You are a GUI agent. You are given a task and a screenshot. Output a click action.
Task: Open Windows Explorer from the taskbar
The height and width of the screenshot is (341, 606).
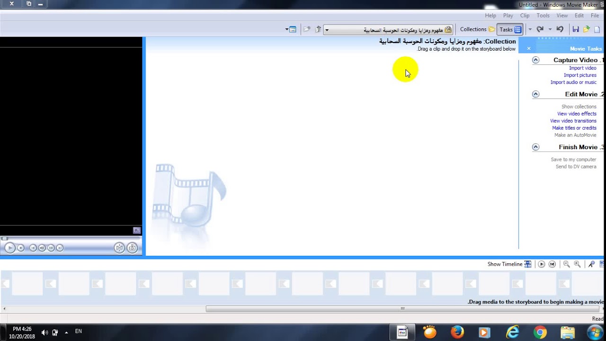pyautogui.click(x=567, y=332)
